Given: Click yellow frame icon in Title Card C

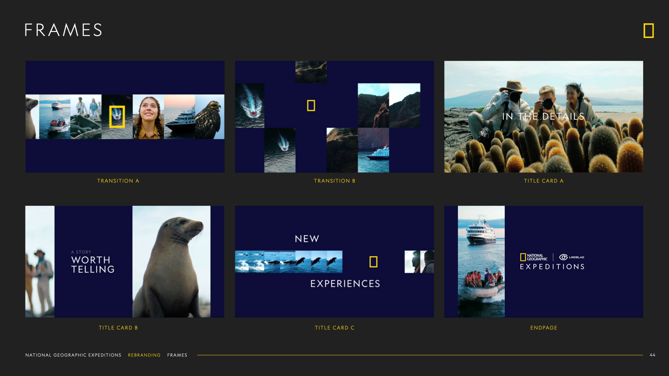Looking at the screenshot, I should (373, 262).
